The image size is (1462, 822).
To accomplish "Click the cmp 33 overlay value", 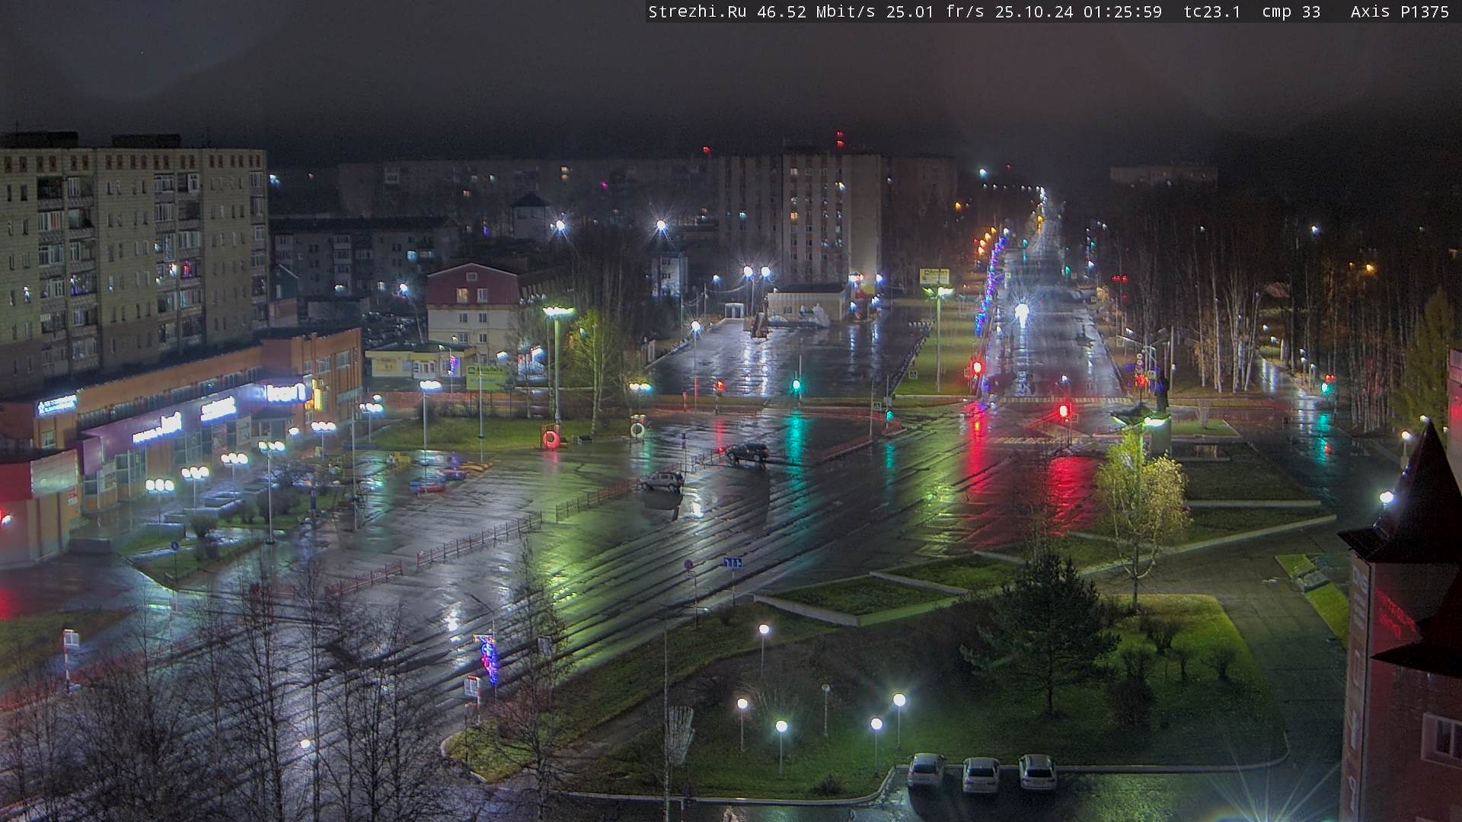I will (x=1291, y=11).
